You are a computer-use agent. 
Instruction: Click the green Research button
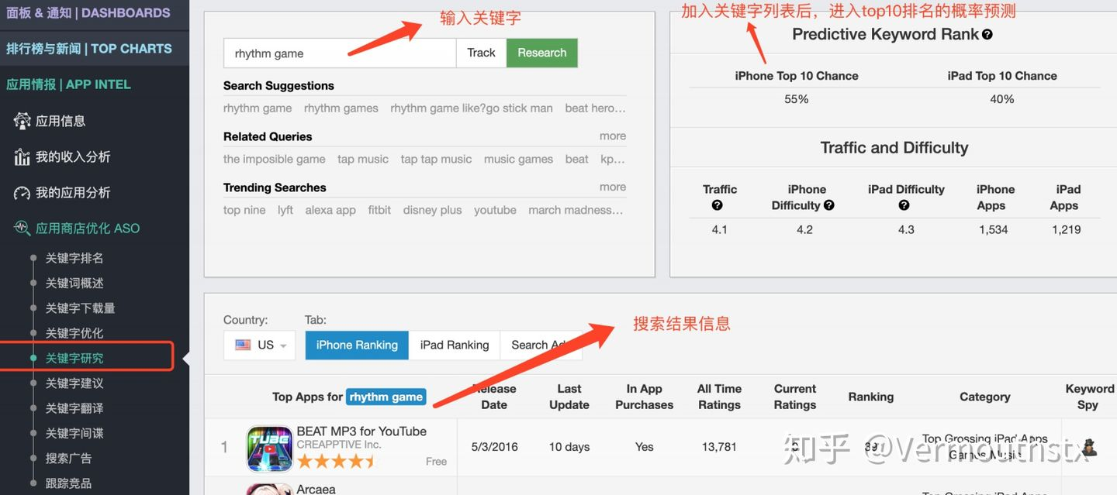(x=542, y=53)
